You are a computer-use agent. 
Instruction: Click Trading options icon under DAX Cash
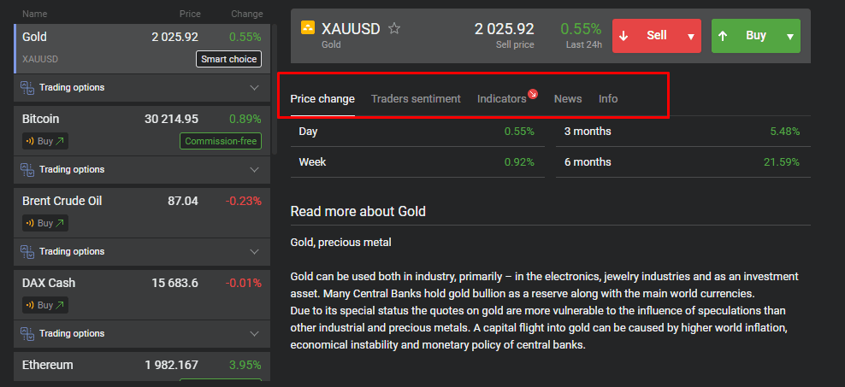point(27,334)
